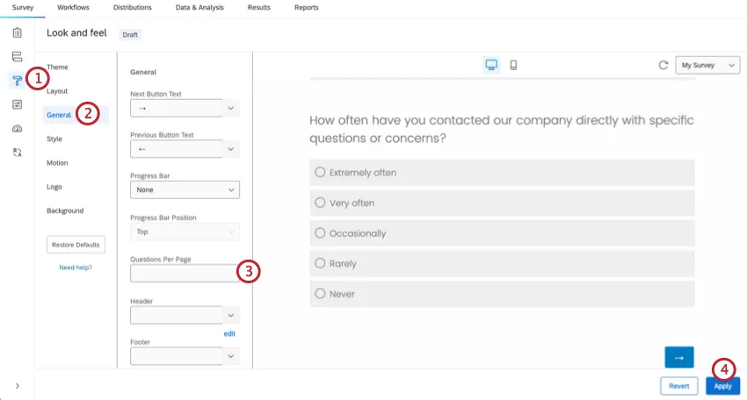Screen dimensions: 747x400
Task: Open the My Survey dropdown
Action: [x=707, y=65]
